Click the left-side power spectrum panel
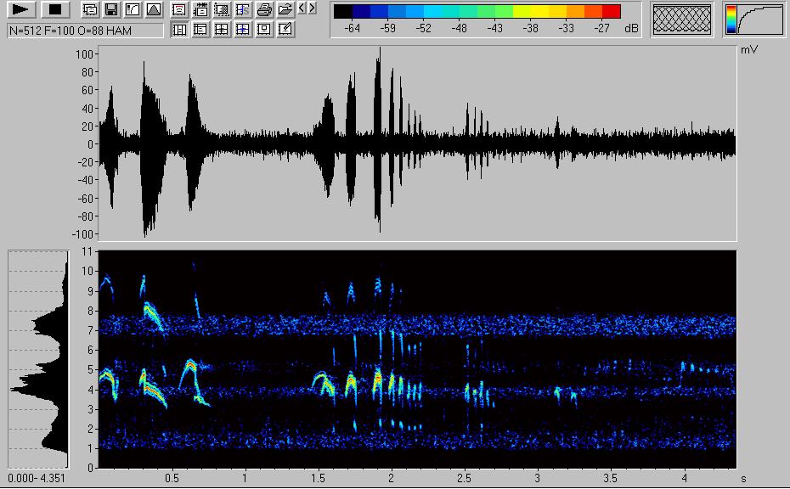The width and height of the screenshot is (790, 489). coord(37,358)
